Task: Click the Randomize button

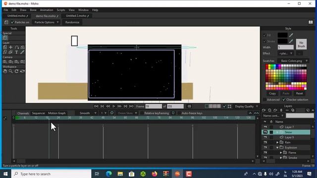Action: click(72, 22)
